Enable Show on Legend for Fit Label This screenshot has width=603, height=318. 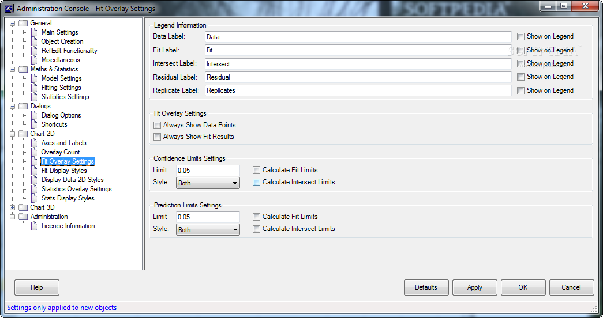[x=520, y=50]
